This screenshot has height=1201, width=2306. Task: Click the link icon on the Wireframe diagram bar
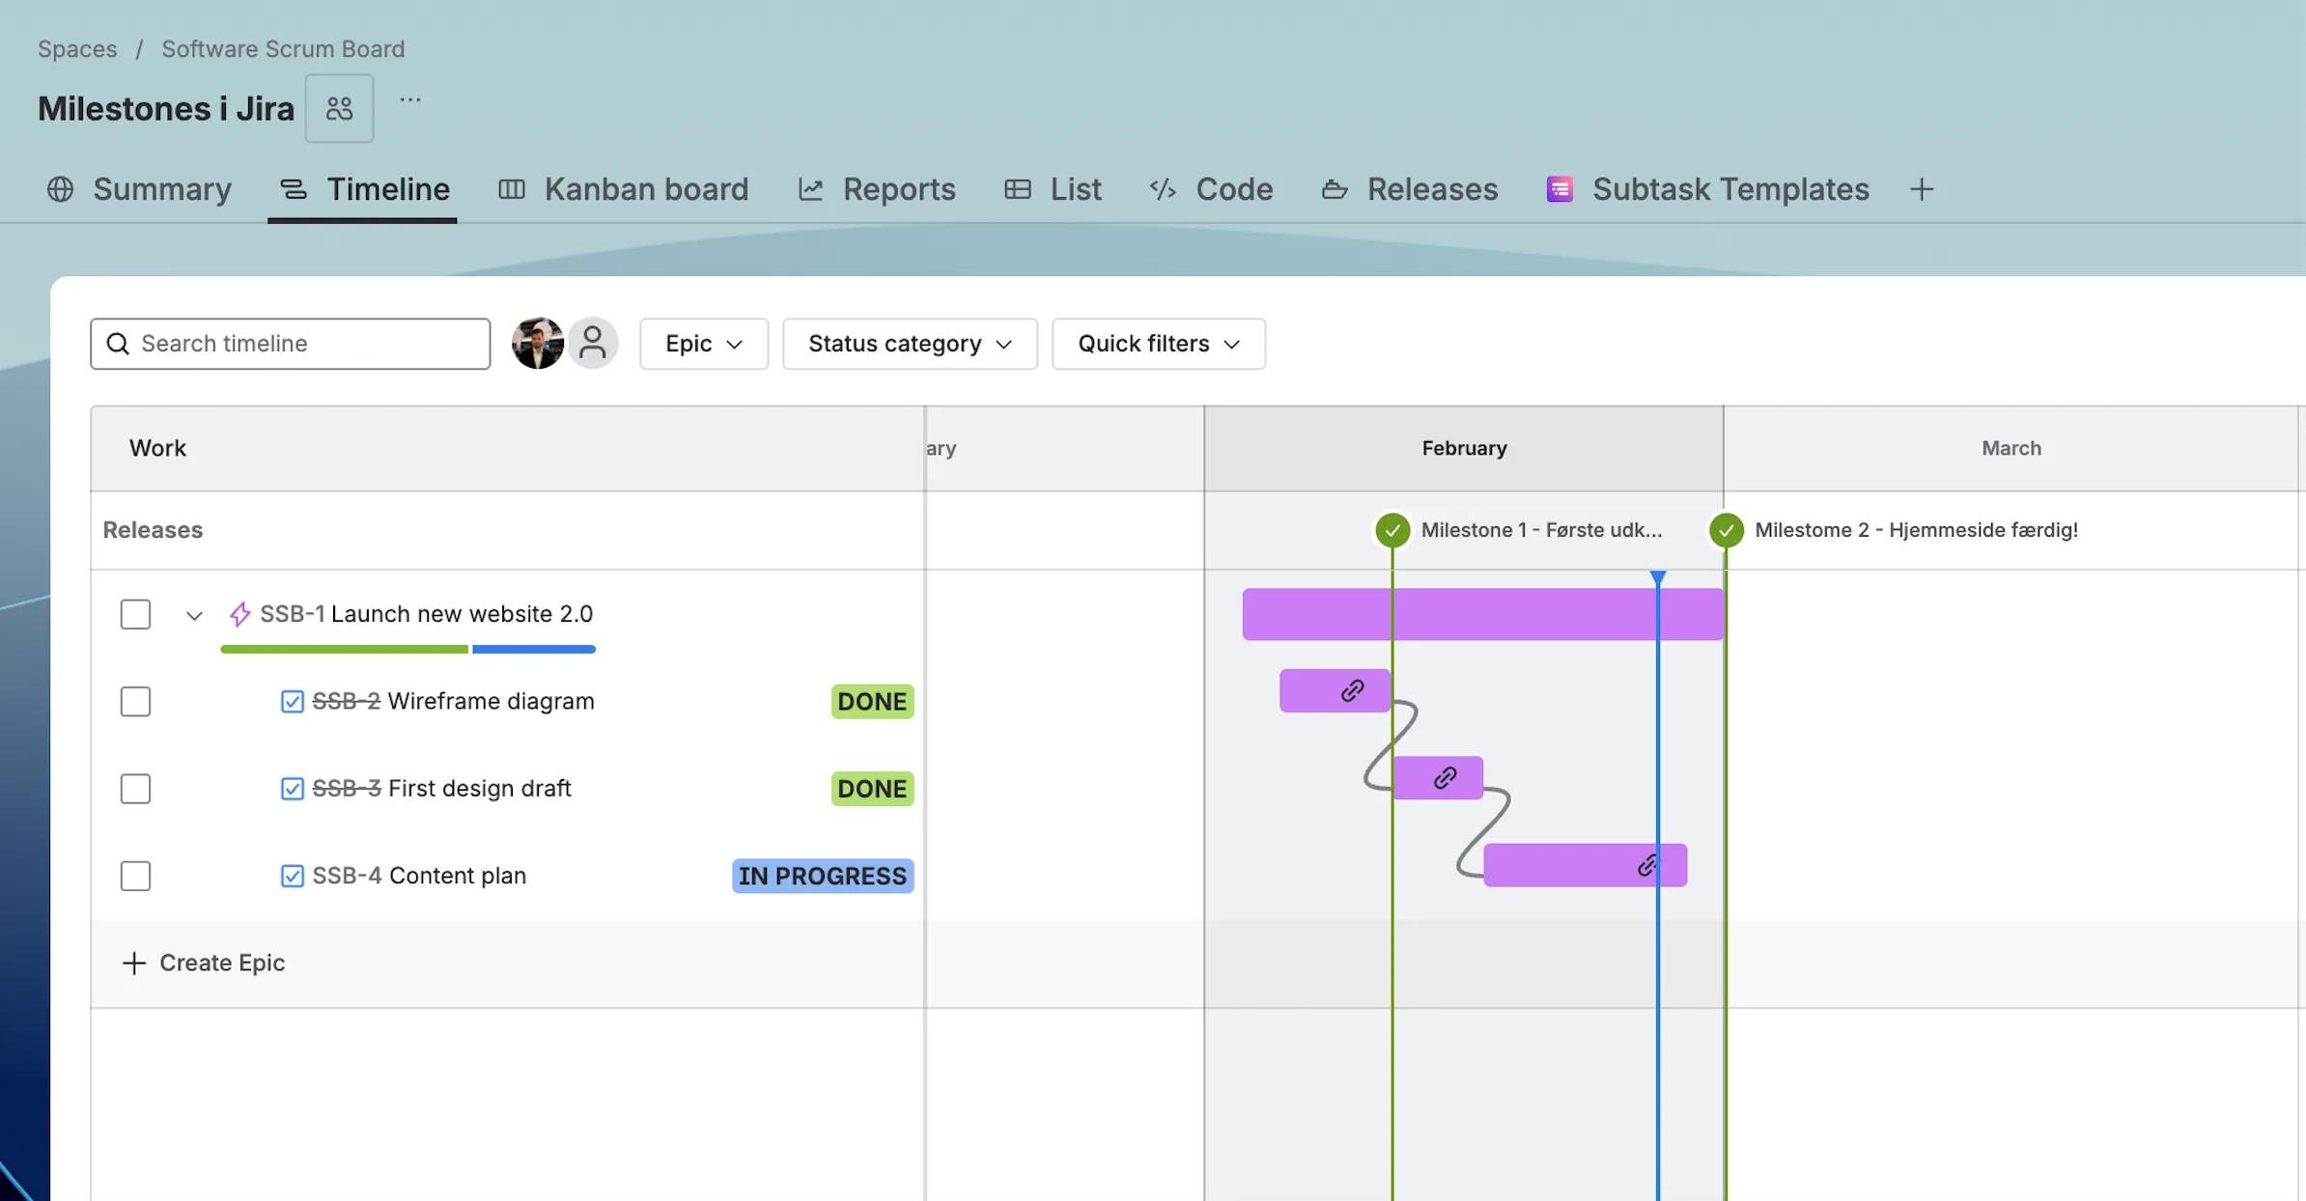tap(1352, 690)
